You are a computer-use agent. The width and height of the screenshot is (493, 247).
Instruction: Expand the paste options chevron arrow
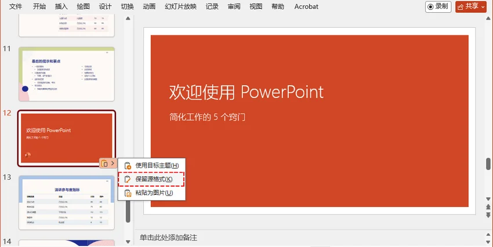click(x=113, y=163)
